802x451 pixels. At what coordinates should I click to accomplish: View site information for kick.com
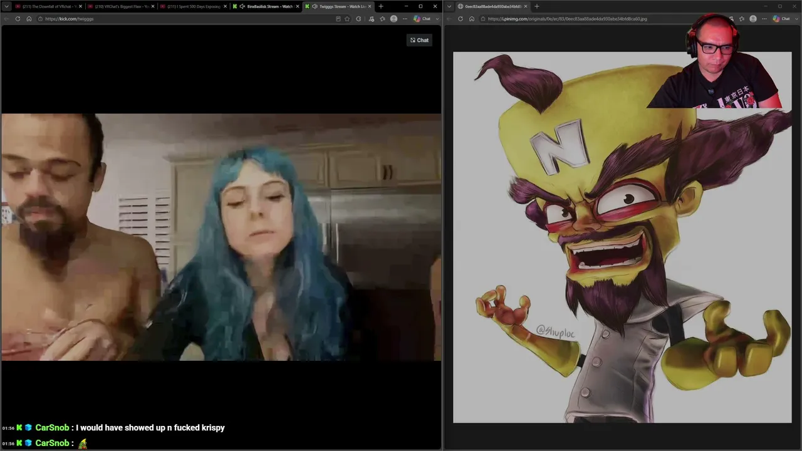40,19
